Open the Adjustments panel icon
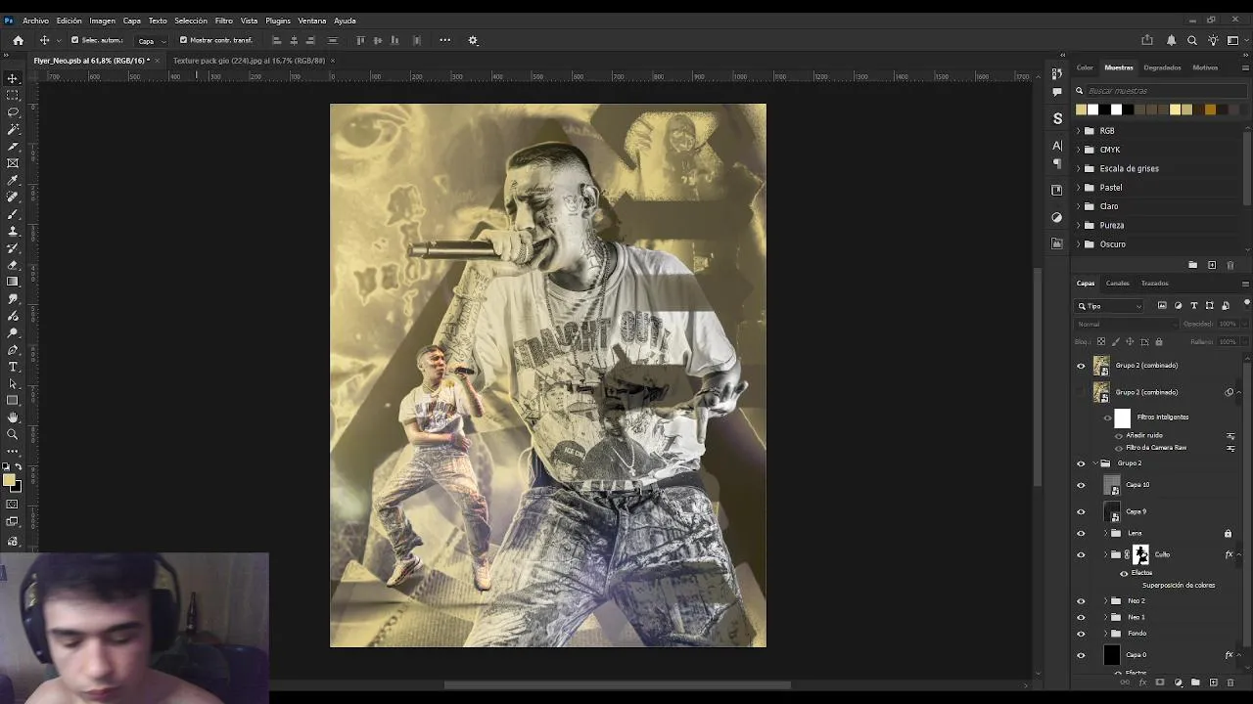The height and width of the screenshot is (704, 1253). 1057,217
